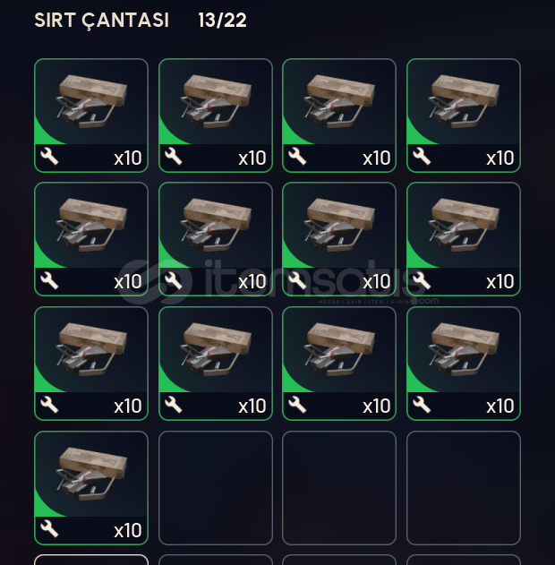Click wrench icon on first second-row item
This screenshot has height=565, width=555.
point(49,280)
